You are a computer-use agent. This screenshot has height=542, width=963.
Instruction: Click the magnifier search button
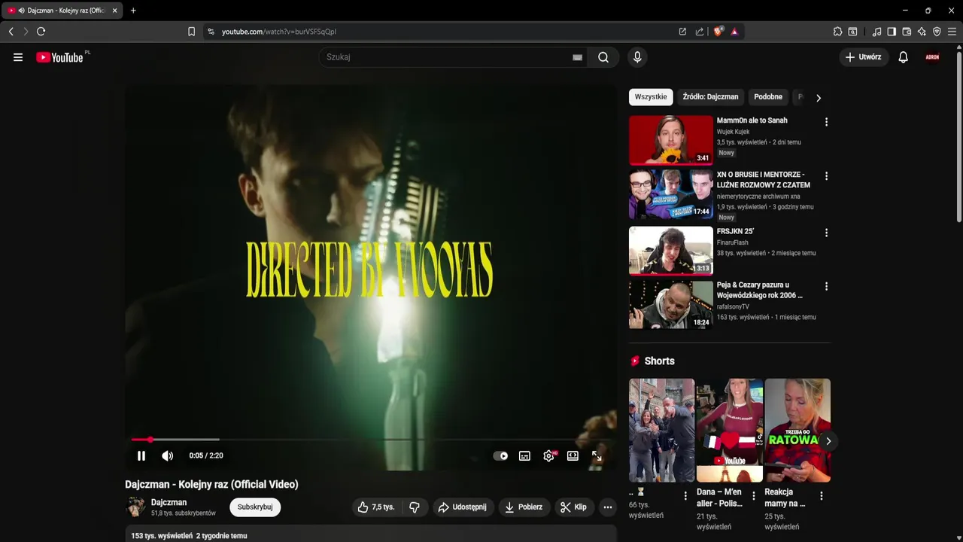click(x=603, y=57)
